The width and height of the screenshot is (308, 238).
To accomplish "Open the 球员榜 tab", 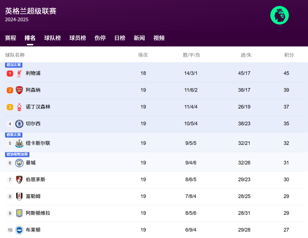I will [x=77, y=38].
